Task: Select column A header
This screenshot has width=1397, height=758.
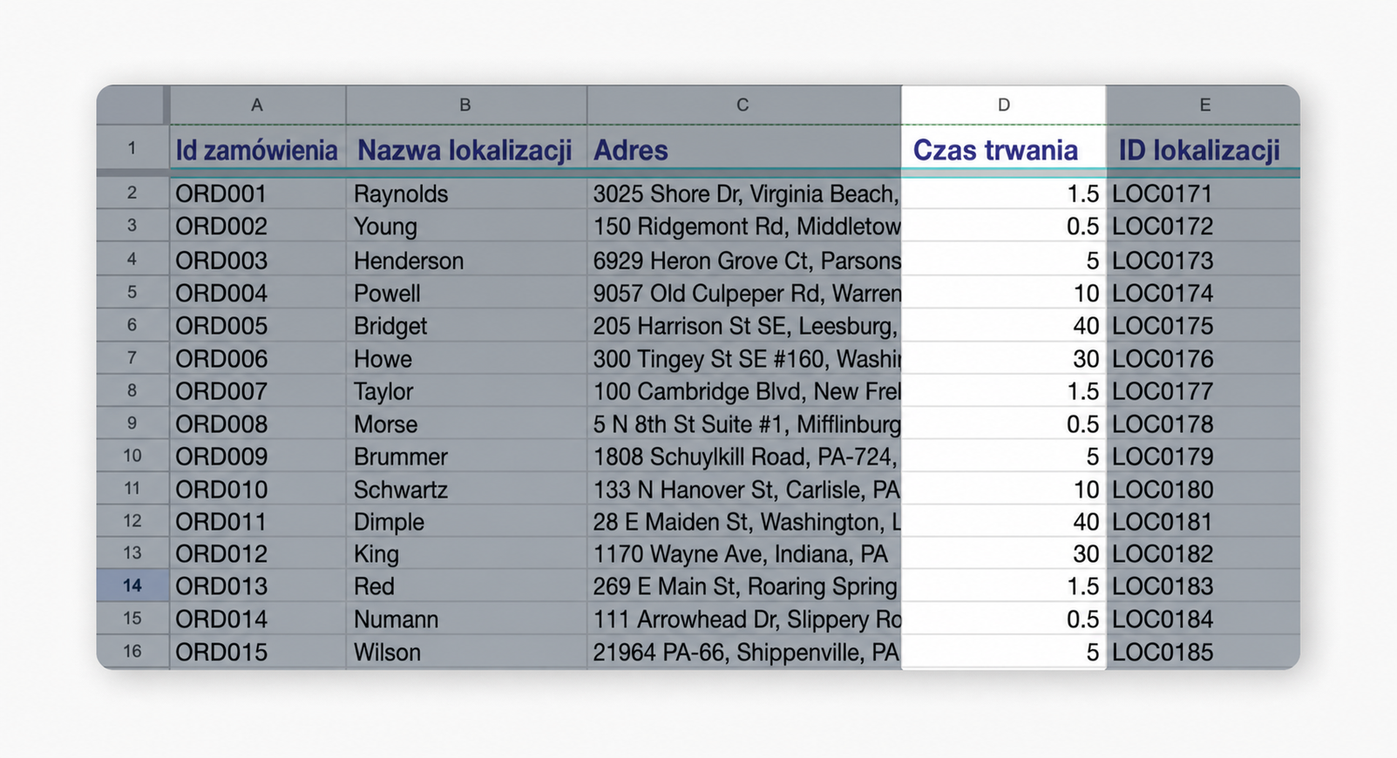Action: (x=257, y=105)
